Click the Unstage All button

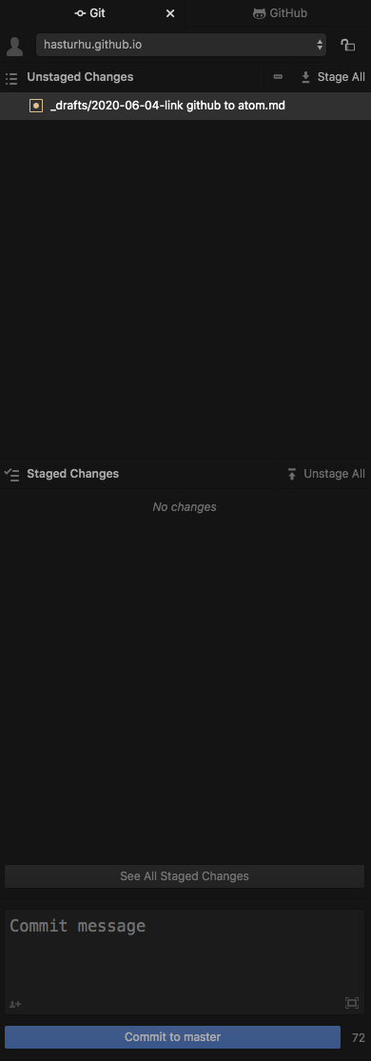(325, 474)
